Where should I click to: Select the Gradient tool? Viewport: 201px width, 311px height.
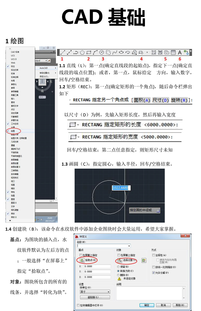160,53
